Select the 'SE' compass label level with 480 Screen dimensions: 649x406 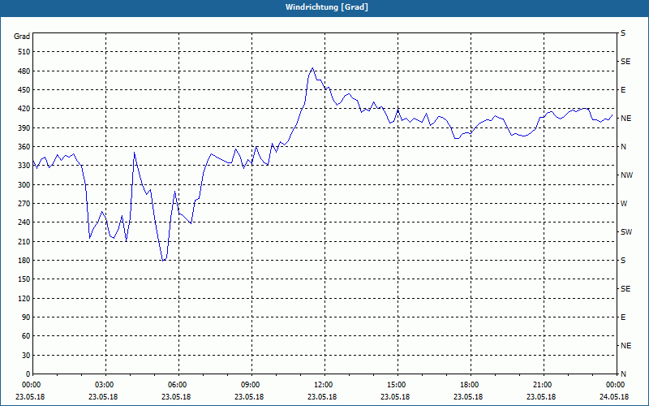click(625, 62)
